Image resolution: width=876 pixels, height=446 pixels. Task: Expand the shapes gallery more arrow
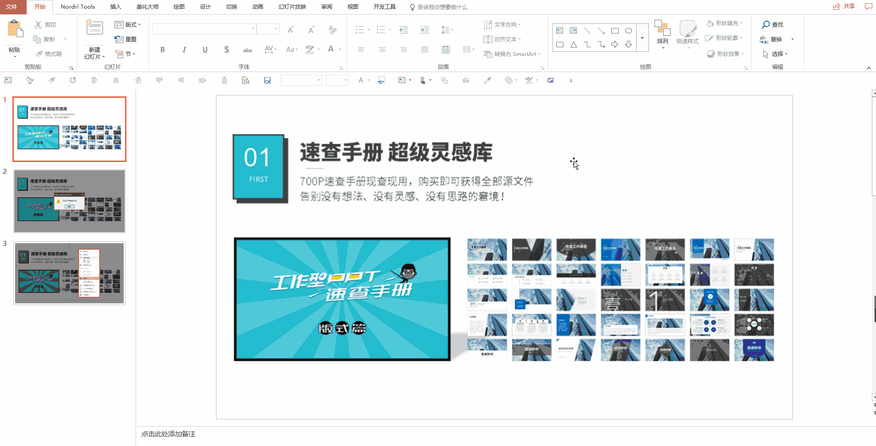pyautogui.click(x=643, y=38)
